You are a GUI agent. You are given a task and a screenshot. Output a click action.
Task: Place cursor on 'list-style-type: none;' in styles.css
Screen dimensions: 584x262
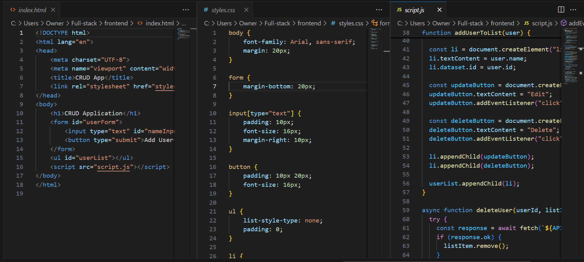pyautogui.click(x=283, y=221)
